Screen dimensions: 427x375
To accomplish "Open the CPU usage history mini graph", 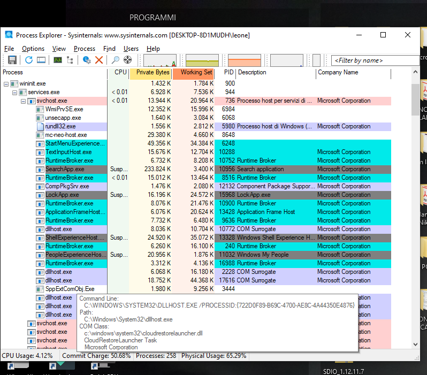I will [x=160, y=60].
